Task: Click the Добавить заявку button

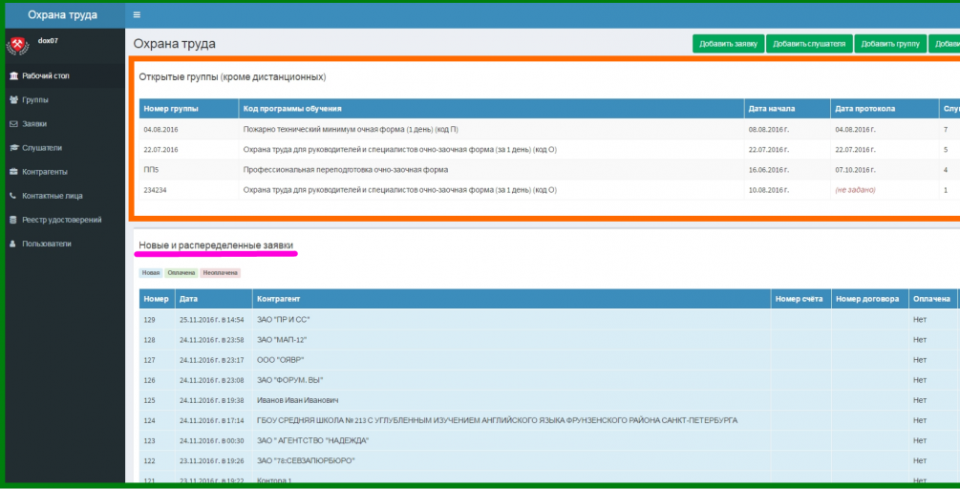Action: (729, 44)
